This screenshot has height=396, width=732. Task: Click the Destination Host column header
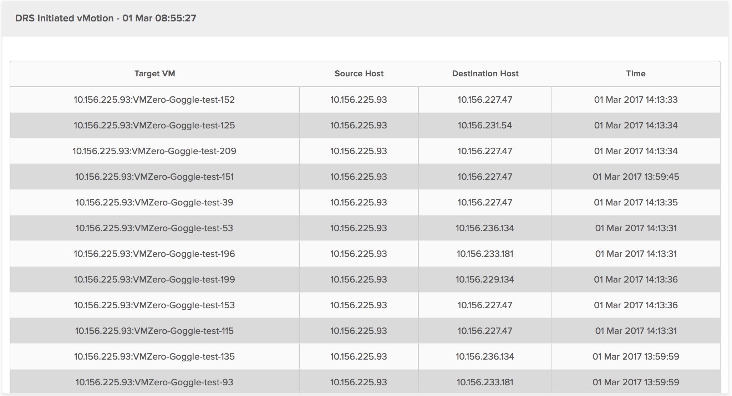(x=485, y=73)
